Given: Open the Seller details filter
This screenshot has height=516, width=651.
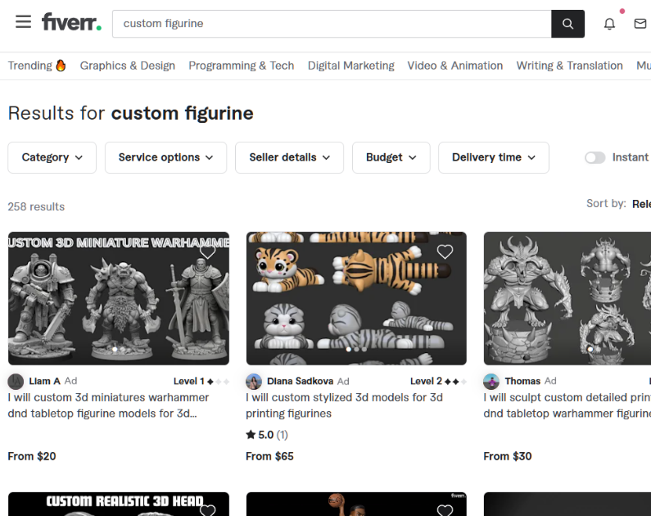Looking at the screenshot, I should [x=289, y=158].
